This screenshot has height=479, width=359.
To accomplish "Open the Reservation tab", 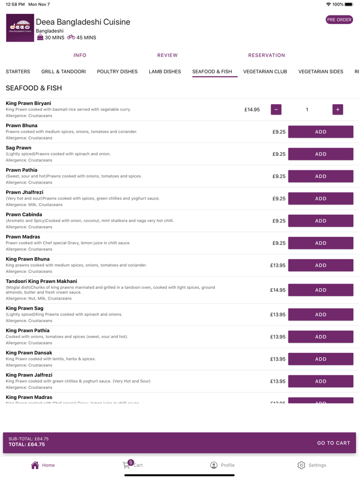I will tap(267, 55).
